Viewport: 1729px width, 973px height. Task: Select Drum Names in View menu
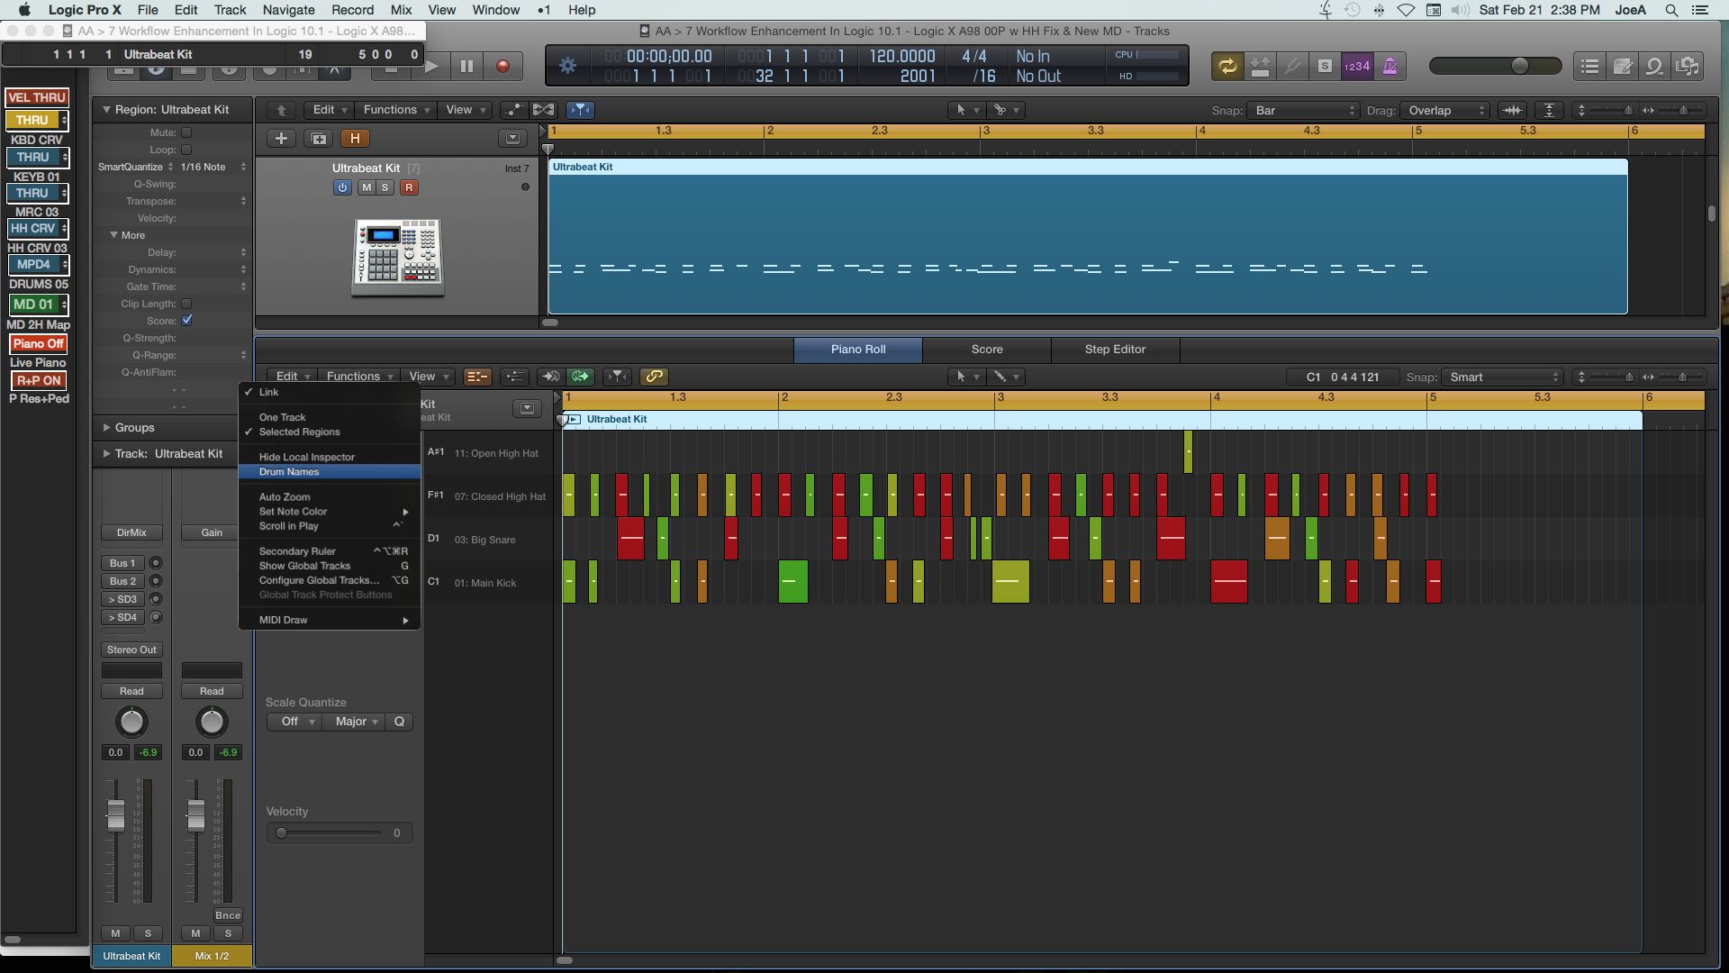[330, 472]
